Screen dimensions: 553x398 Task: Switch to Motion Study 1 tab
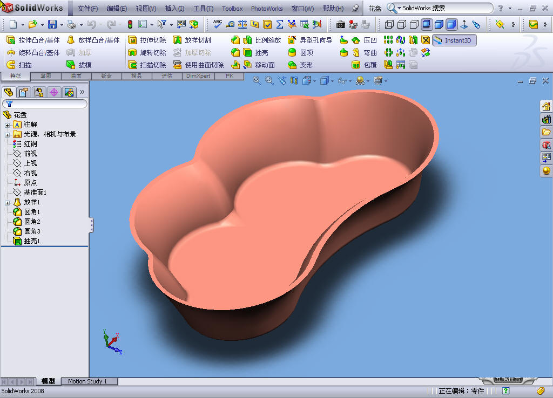89,381
